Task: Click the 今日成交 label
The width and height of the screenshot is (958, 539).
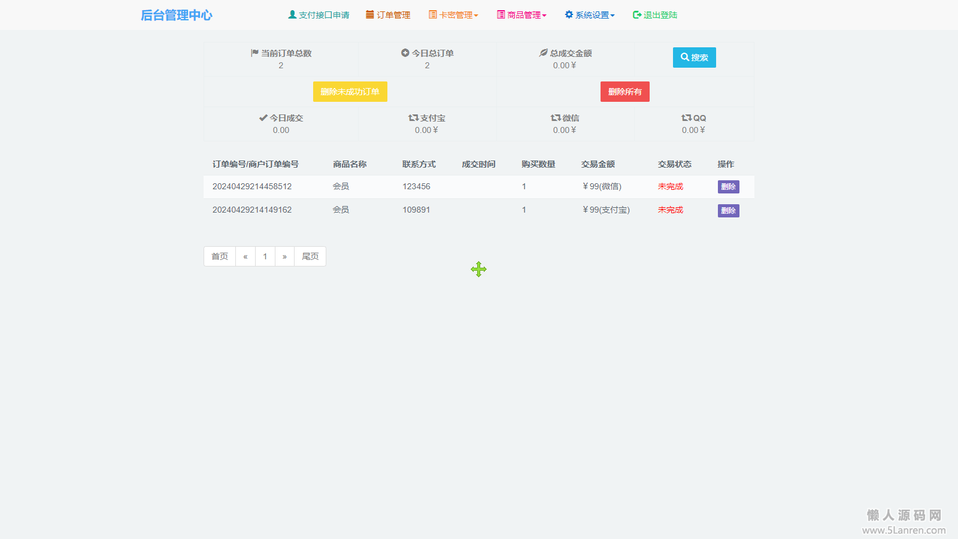Action: [286, 118]
